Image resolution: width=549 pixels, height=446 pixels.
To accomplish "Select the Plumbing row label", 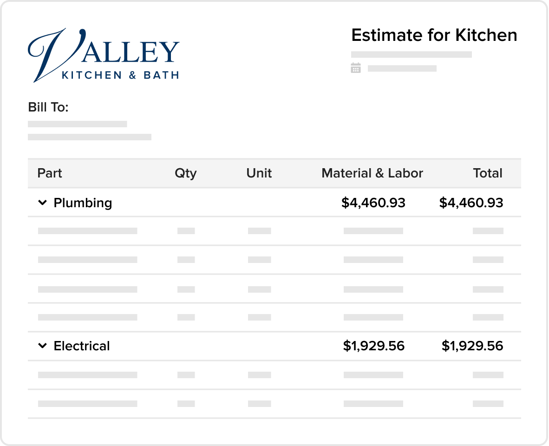I will tap(83, 203).
